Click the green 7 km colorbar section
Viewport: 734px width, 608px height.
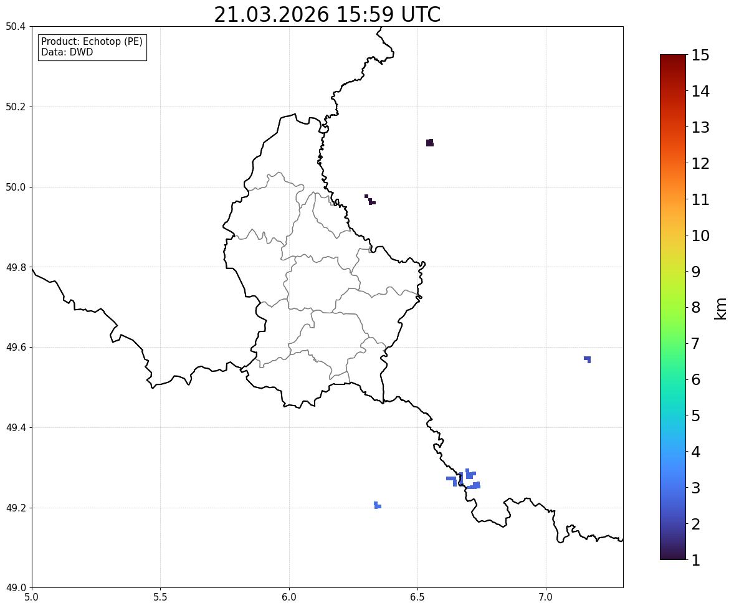point(673,343)
